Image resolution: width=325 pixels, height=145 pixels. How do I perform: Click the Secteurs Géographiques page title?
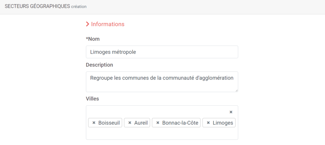tap(37, 6)
